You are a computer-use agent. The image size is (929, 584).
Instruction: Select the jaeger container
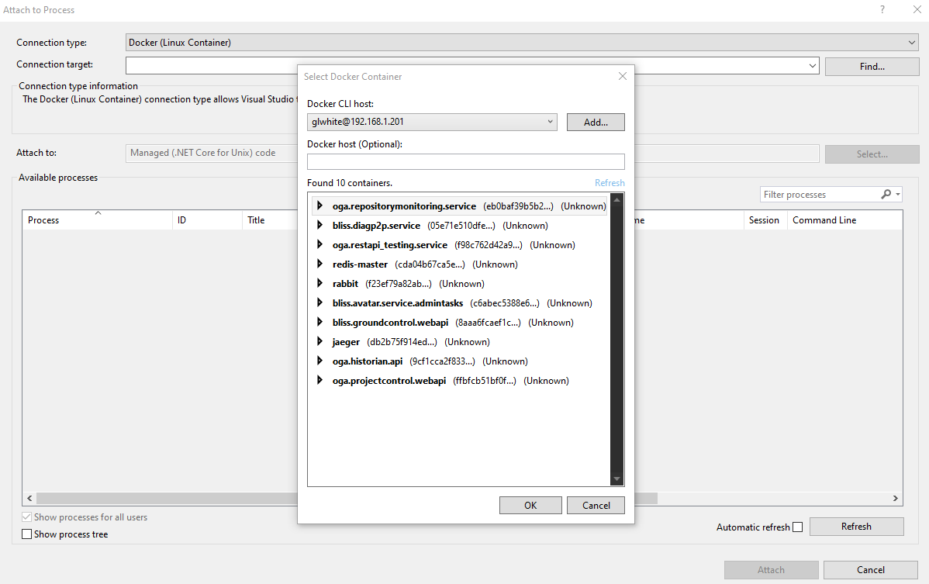410,342
